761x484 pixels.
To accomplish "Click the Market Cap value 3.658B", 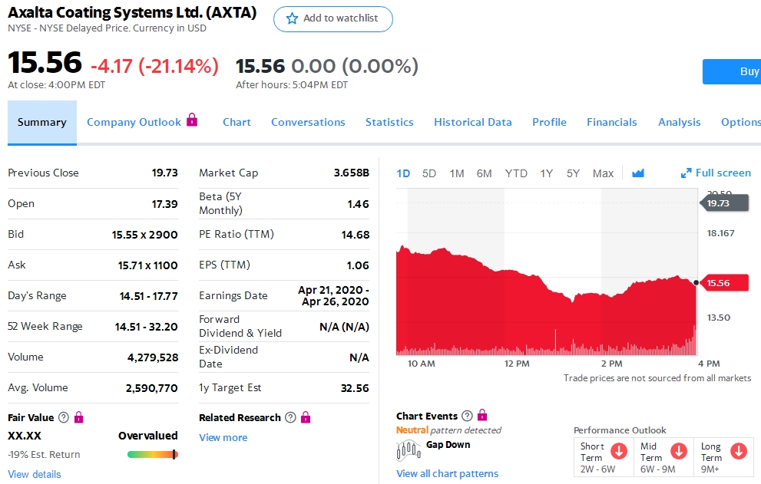I will click(x=352, y=173).
